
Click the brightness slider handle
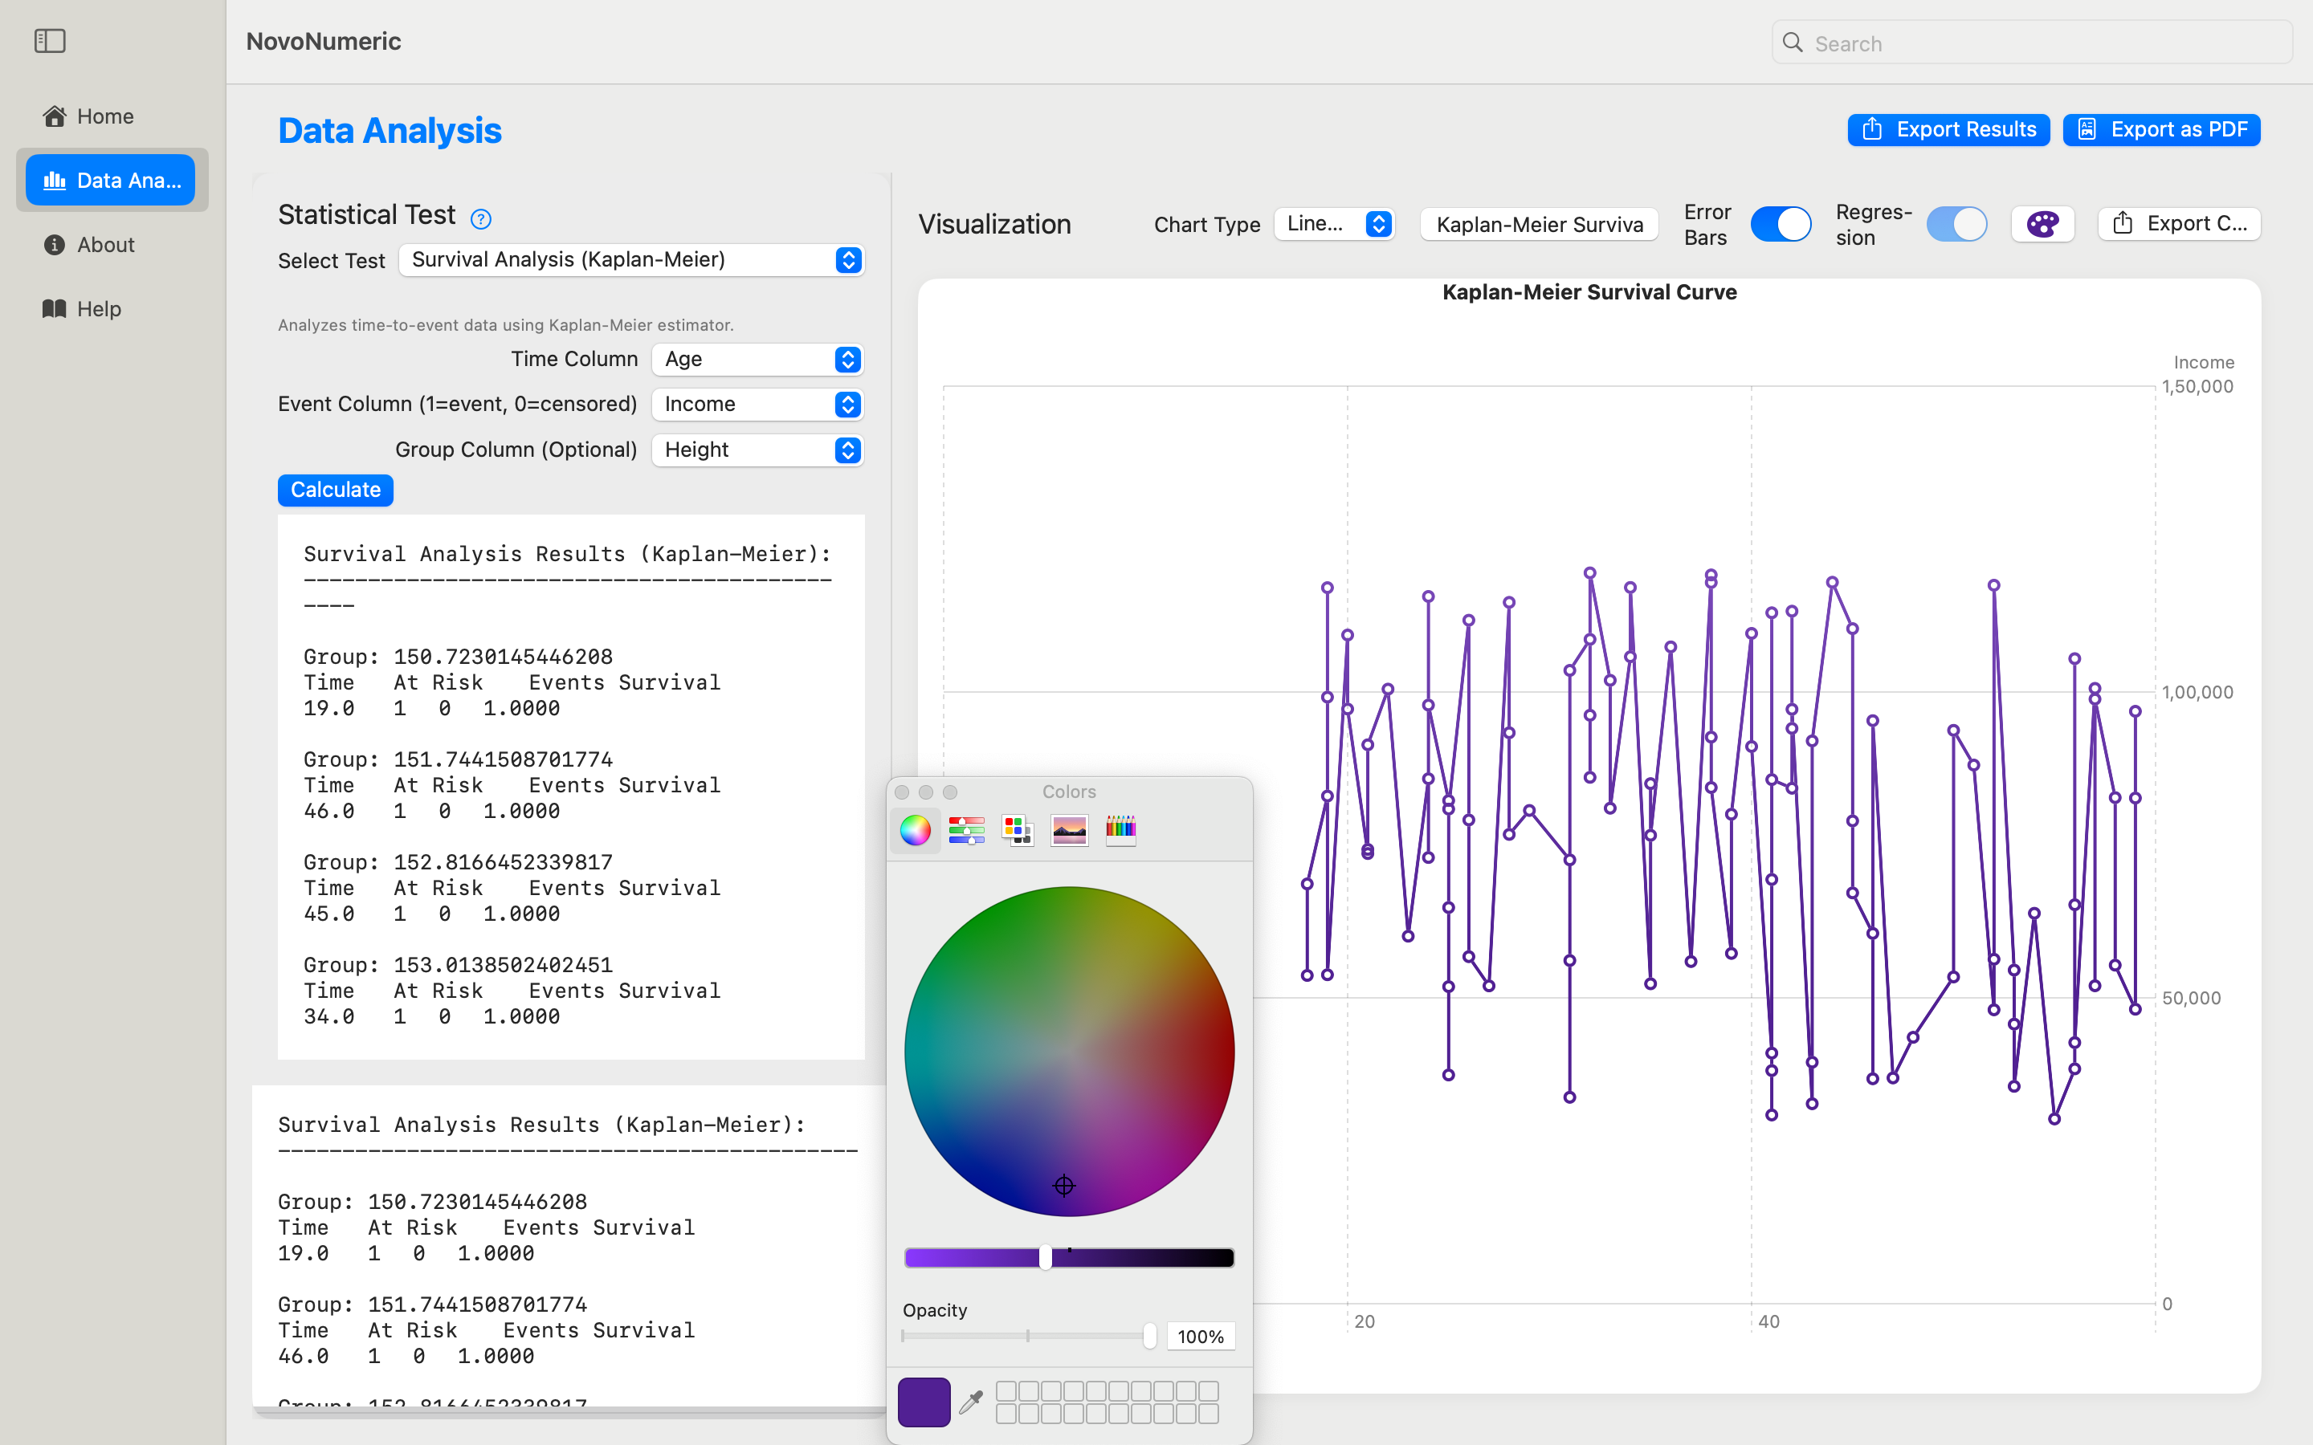click(x=1046, y=1258)
